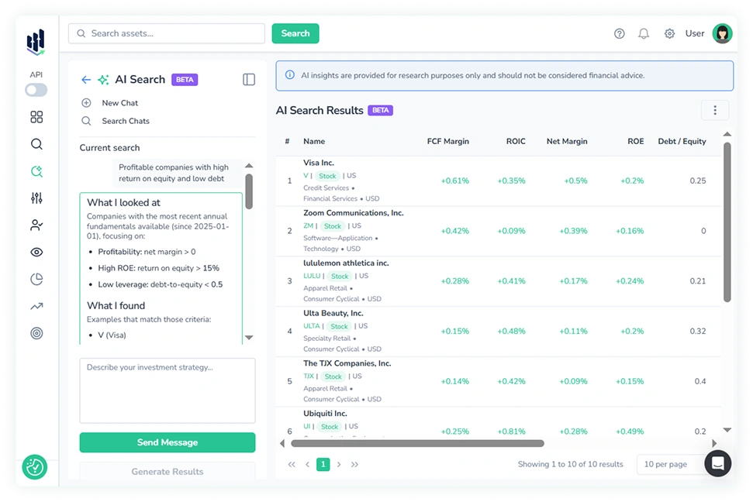This screenshot has height=502, width=753.
Task: Open Search Chats
Action: [126, 121]
